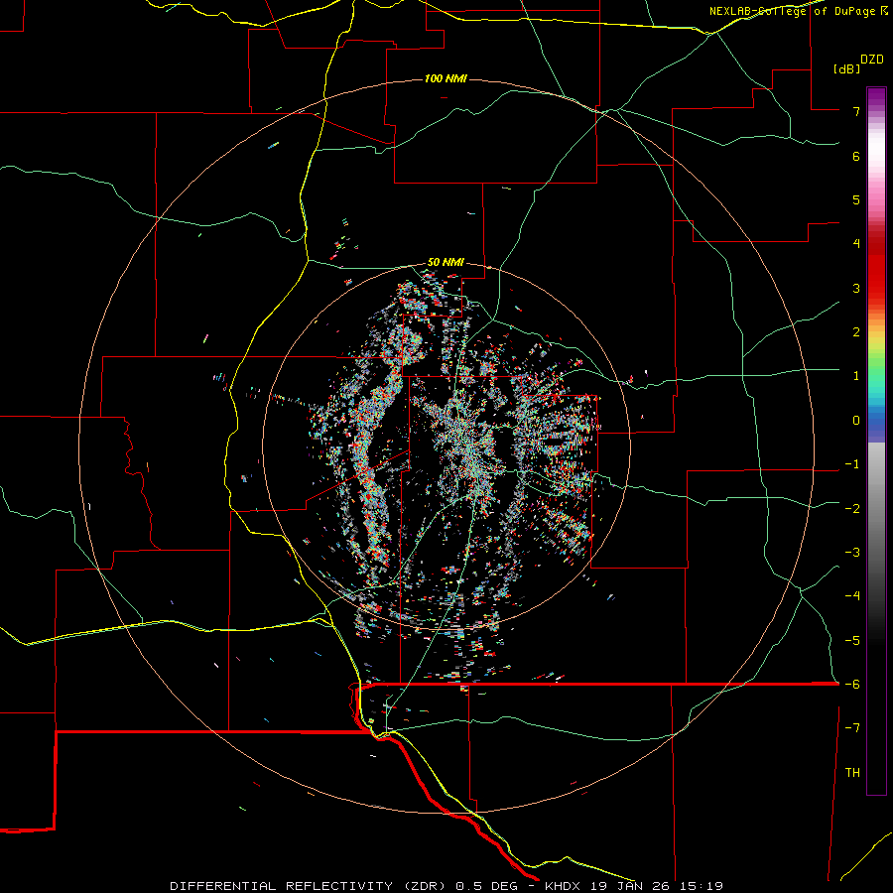The width and height of the screenshot is (893, 893).
Task: Click the 100 NMI range ring label
Action: tap(446, 78)
